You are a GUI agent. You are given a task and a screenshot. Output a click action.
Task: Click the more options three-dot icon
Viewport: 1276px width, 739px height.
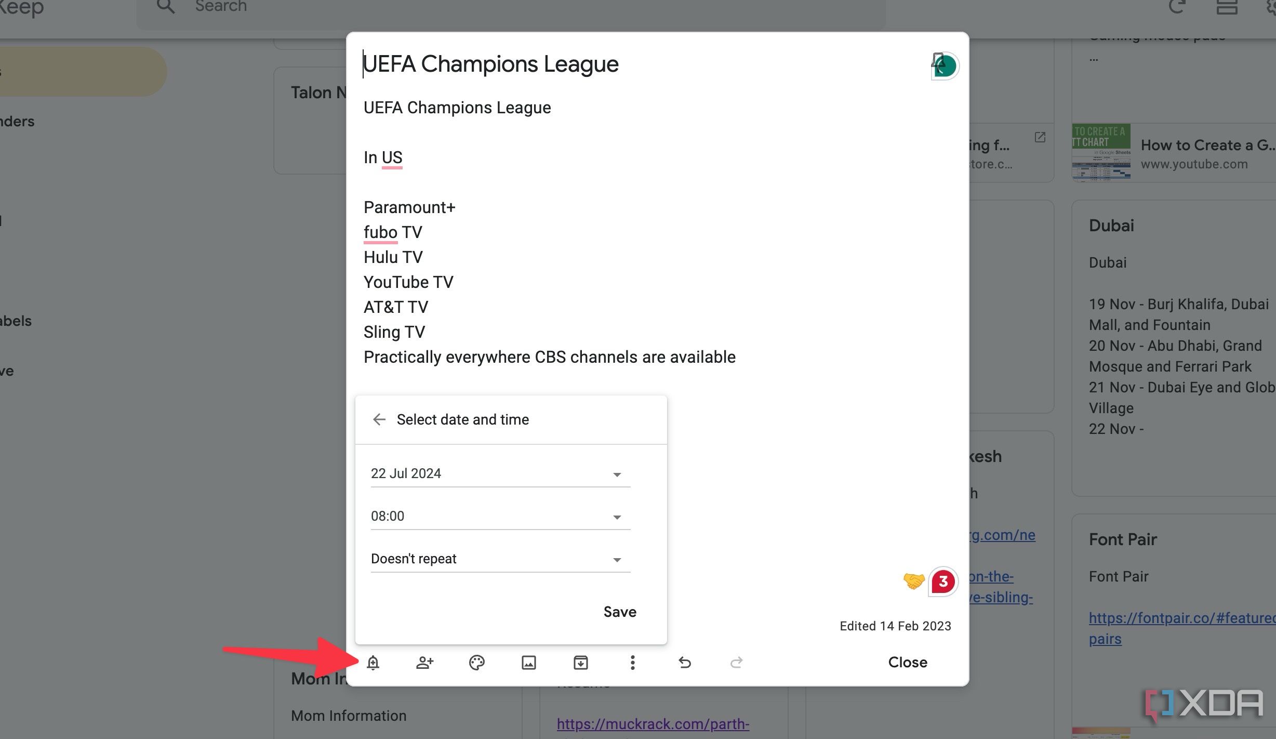pos(631,663)
